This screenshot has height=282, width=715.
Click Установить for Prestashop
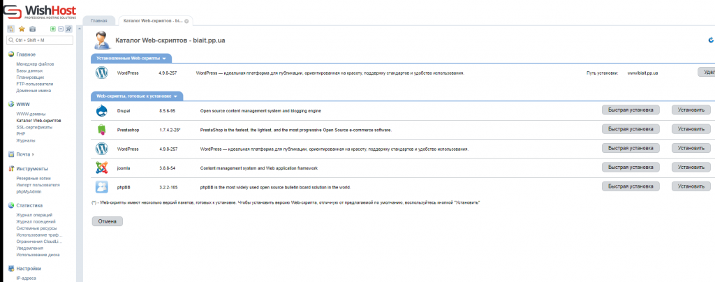(x=691, y=129)
